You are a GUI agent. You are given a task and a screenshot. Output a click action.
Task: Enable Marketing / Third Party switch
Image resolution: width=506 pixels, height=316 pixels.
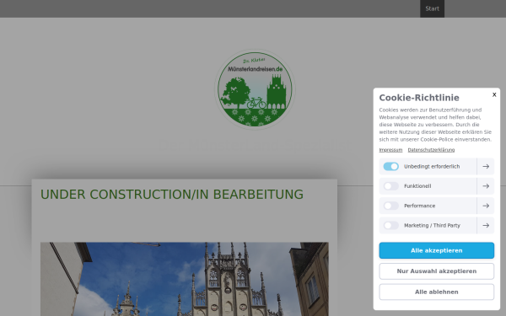tap(390, 225)
